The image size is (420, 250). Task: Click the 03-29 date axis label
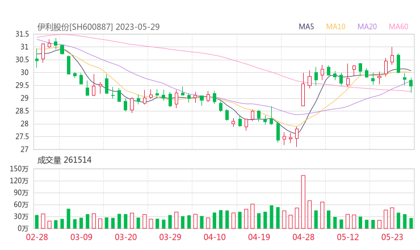click(x=170, y=237)
